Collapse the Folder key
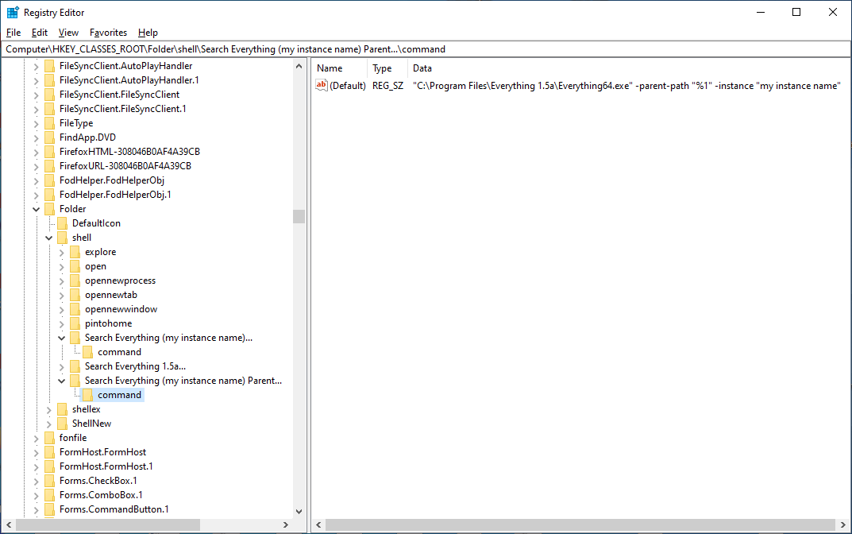852x534 pixels. (x=36, y=209)
